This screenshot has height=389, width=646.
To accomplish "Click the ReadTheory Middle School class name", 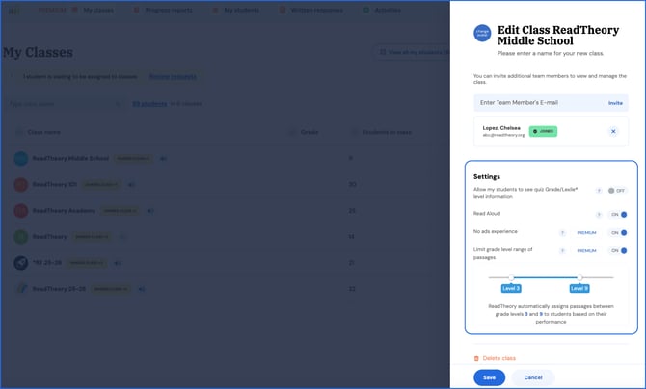I will pos(70,159).
